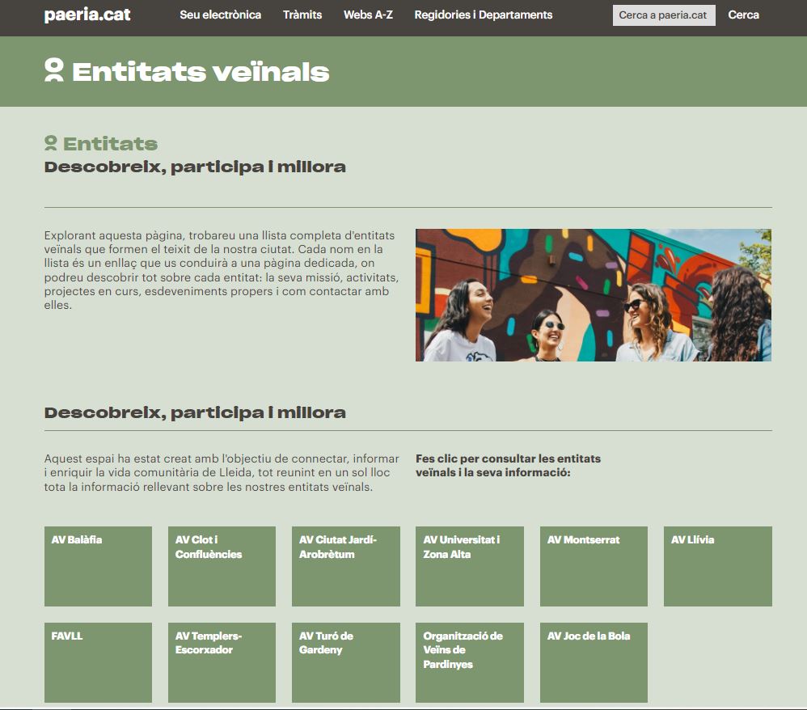Viewport: 807px width, 710px height.
Task: Open the Tràmits menu item
Action: (x=302, y=15)
